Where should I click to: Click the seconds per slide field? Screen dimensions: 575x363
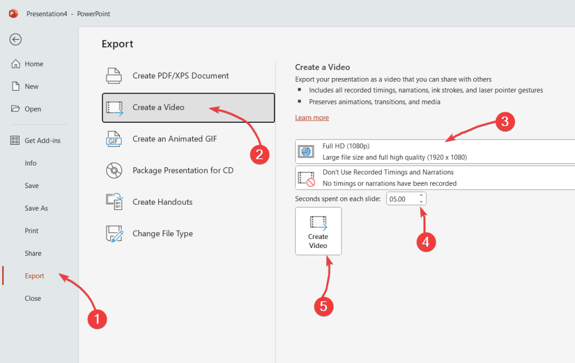402,199
